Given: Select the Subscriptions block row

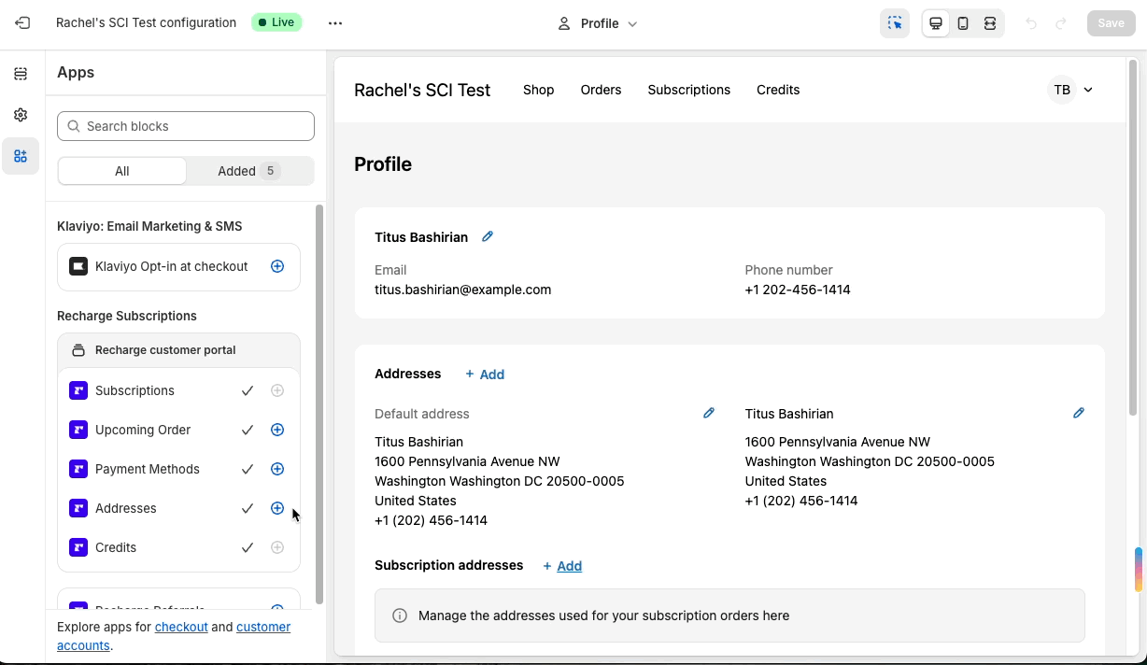Looking at the screenshot, I should coord(178,390).
